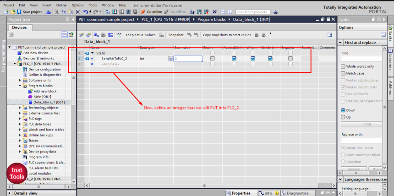Collapse the Find and replace section
Image resolution: width=394 pixels, height=196 pixels.
[340, 43]
